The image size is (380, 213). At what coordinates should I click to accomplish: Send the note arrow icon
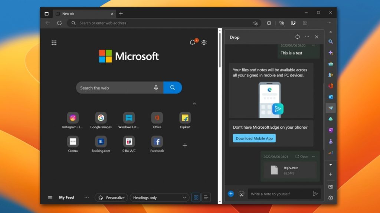coord(315,194)
